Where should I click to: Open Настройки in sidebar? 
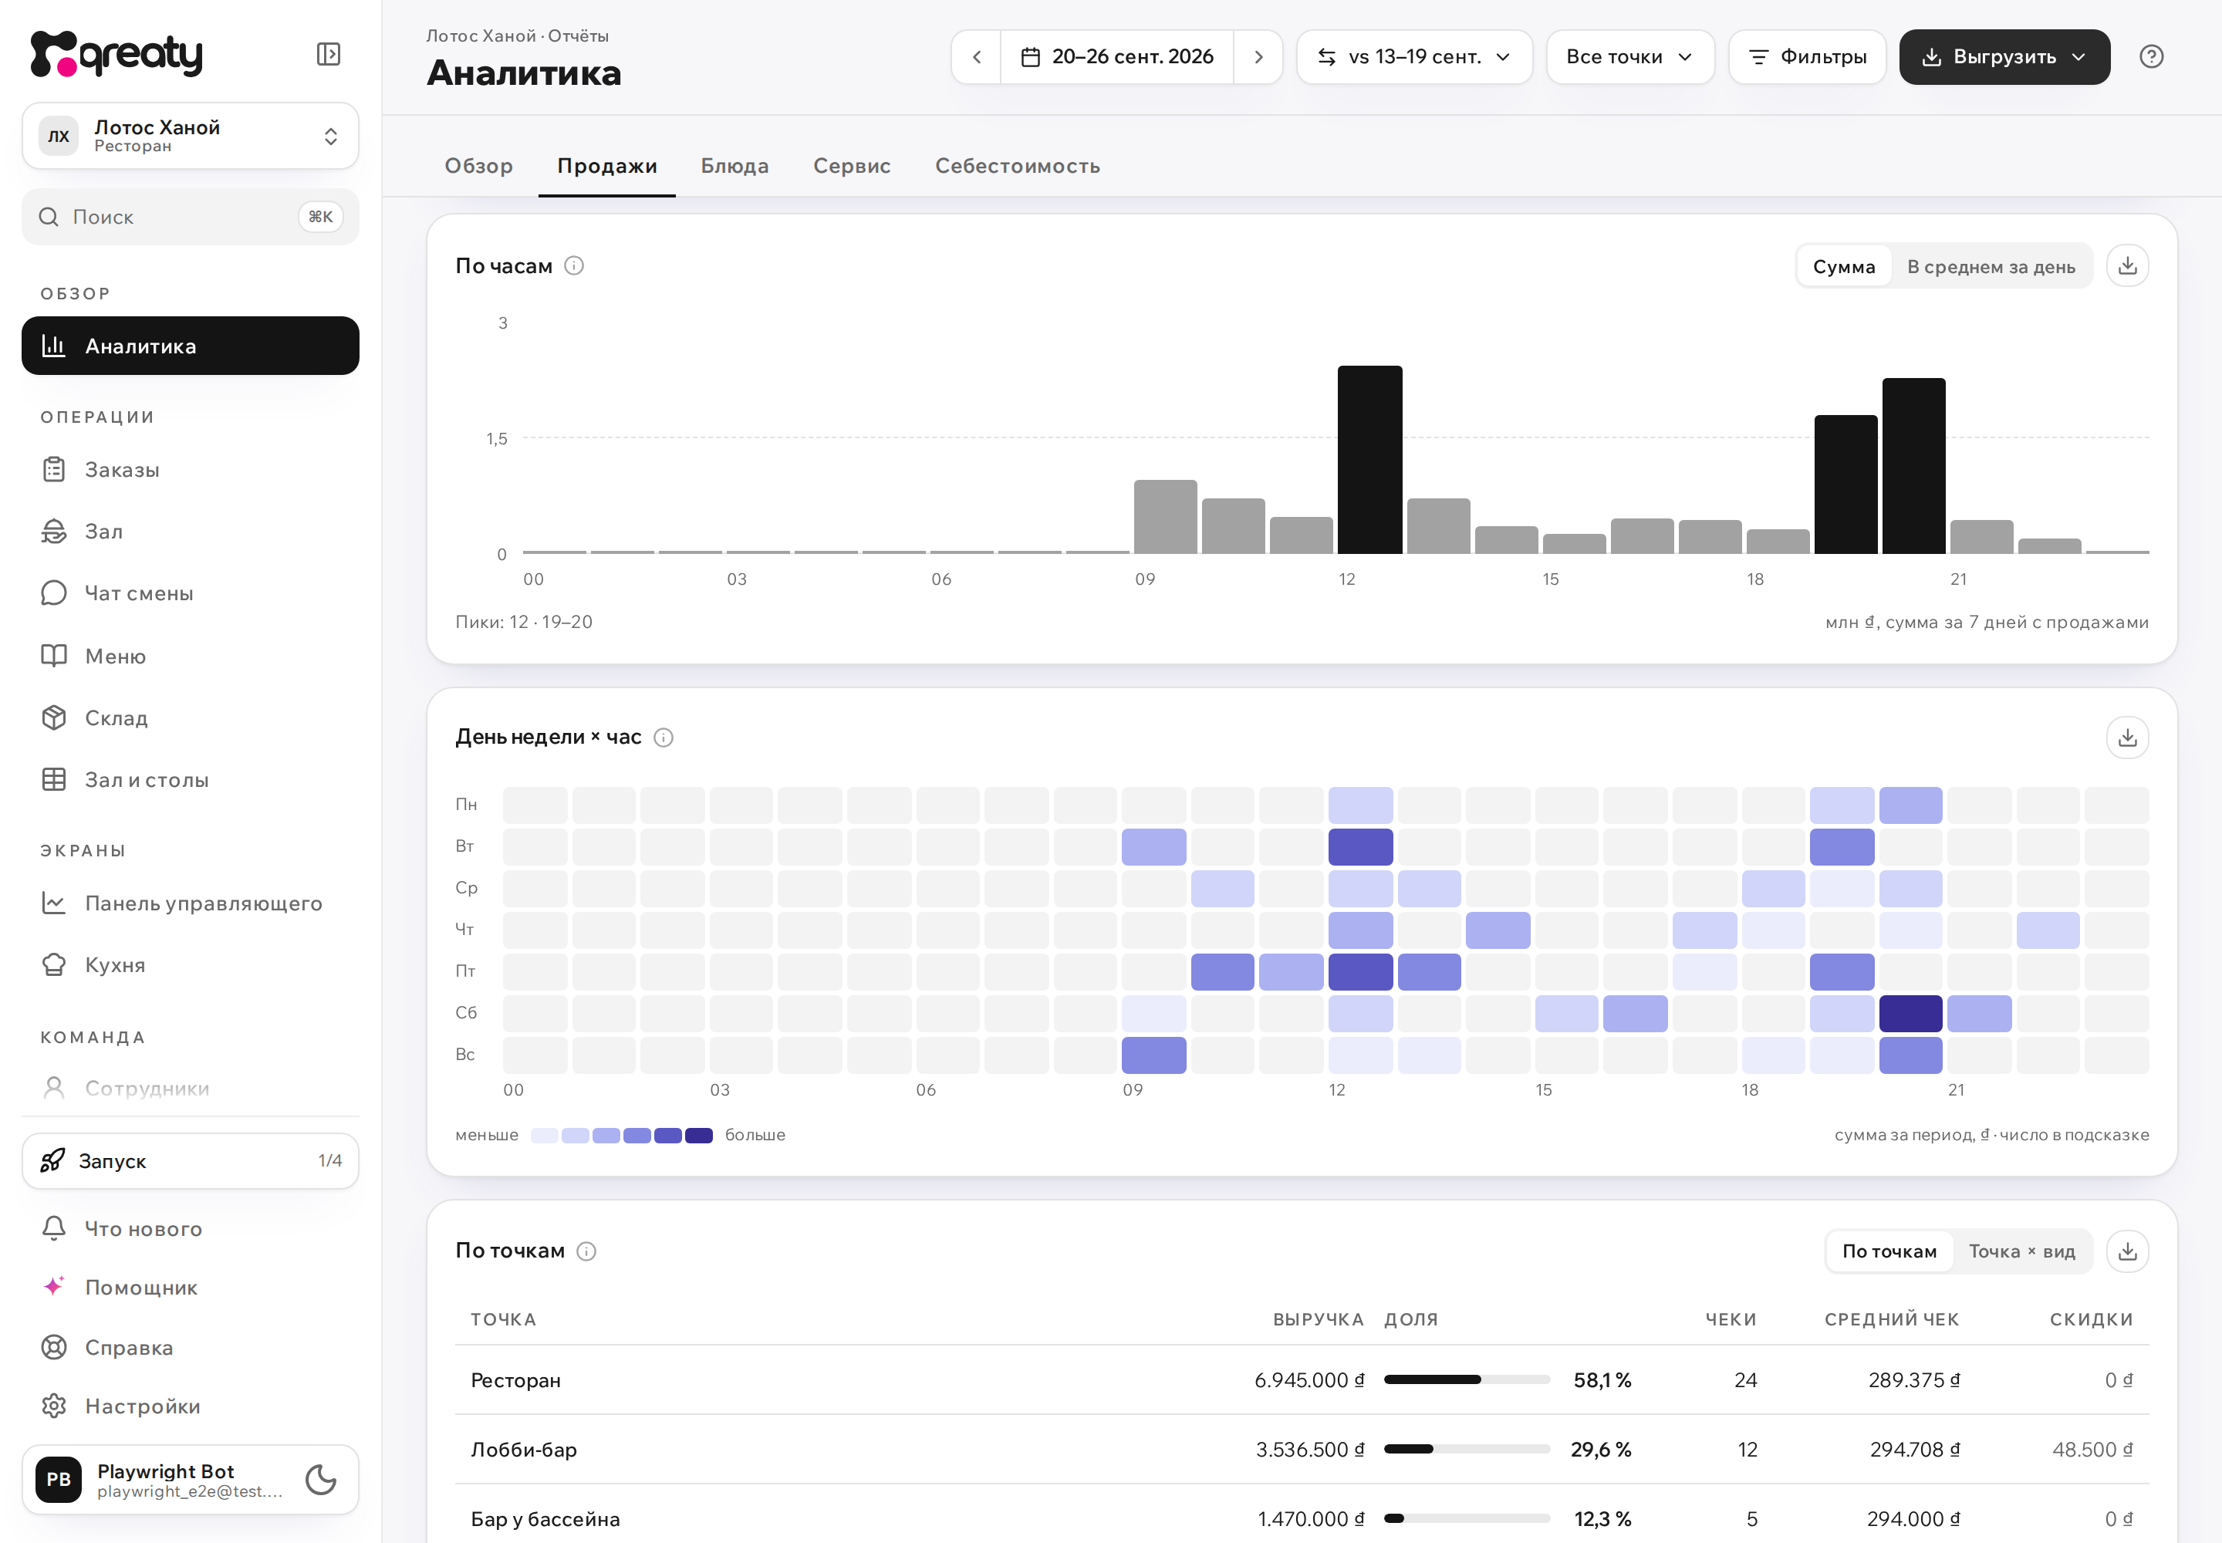point(191,1406)
